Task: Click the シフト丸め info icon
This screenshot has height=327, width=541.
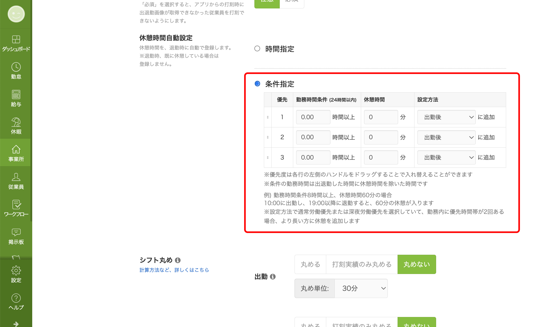Action: coord(178,260)
